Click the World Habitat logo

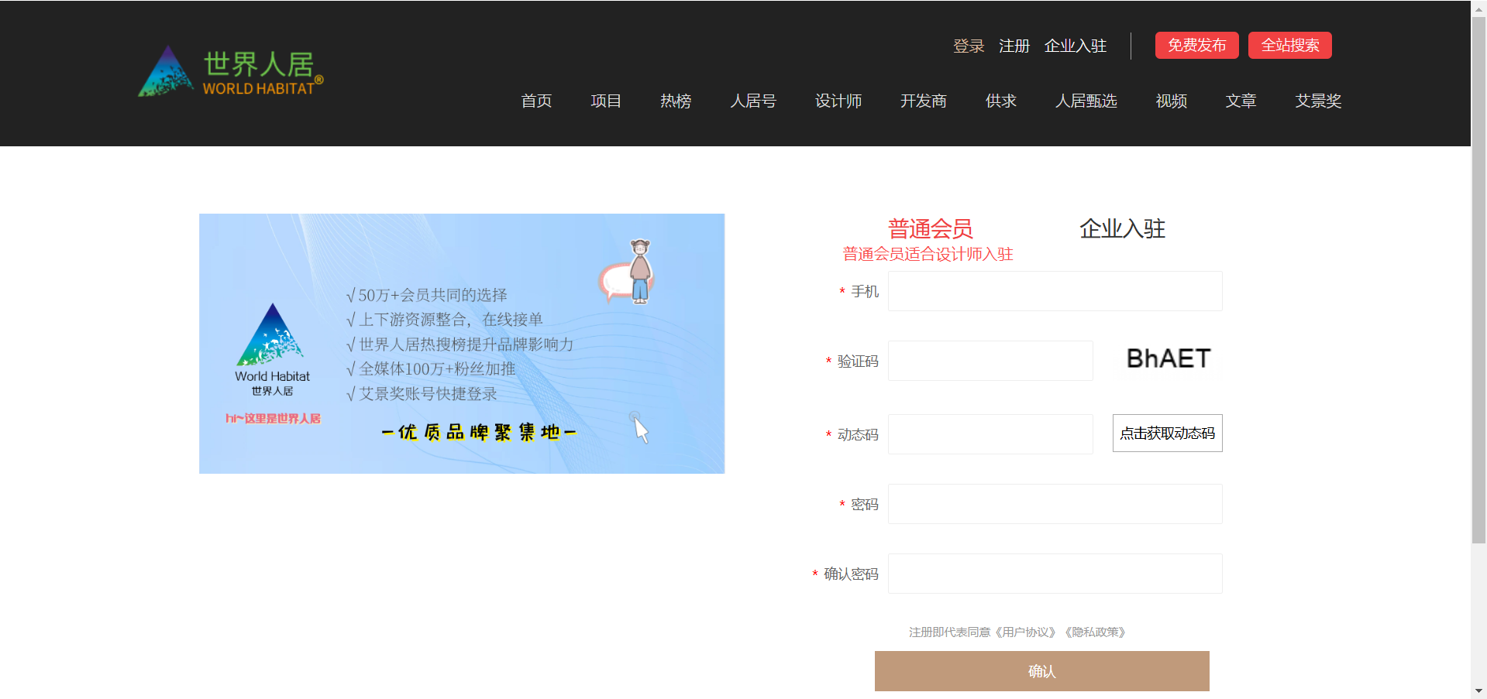[230, 72]
